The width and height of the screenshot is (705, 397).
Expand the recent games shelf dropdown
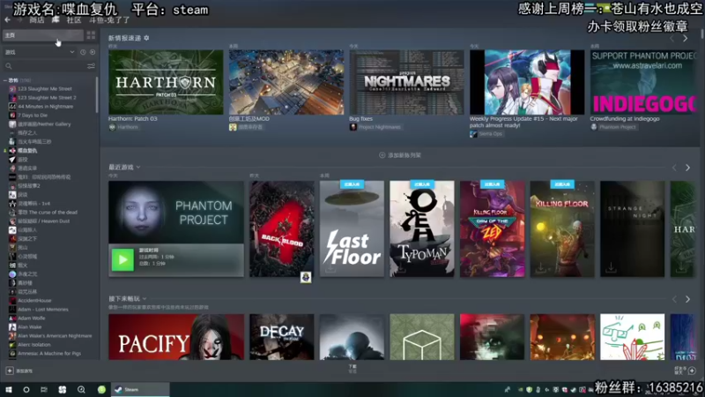tap(138, 167)
